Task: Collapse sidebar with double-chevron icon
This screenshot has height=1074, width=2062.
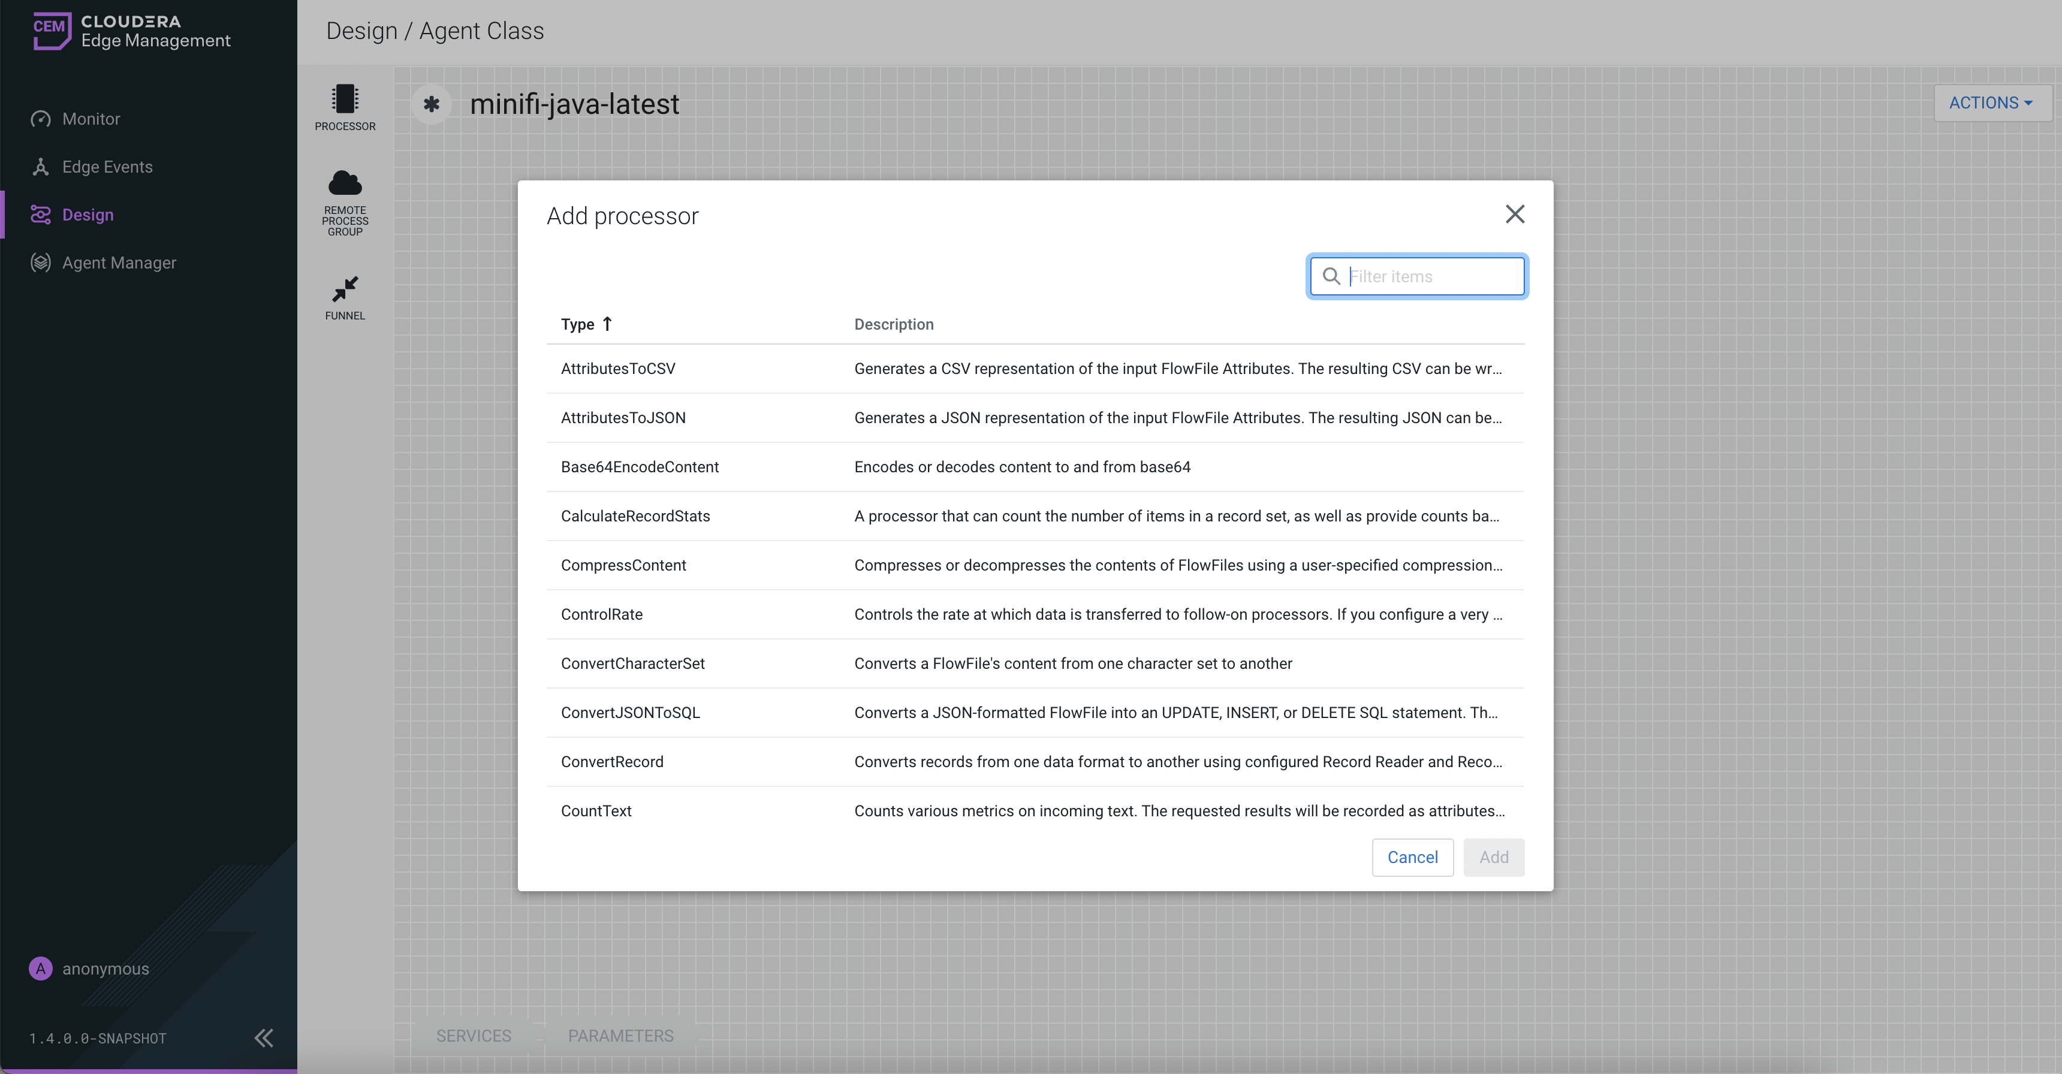Action: point(263,1038)
